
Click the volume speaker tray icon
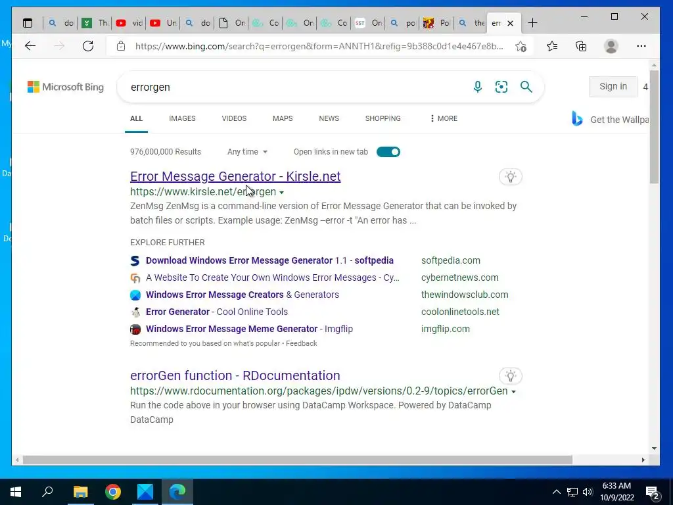tap(588, 492)
